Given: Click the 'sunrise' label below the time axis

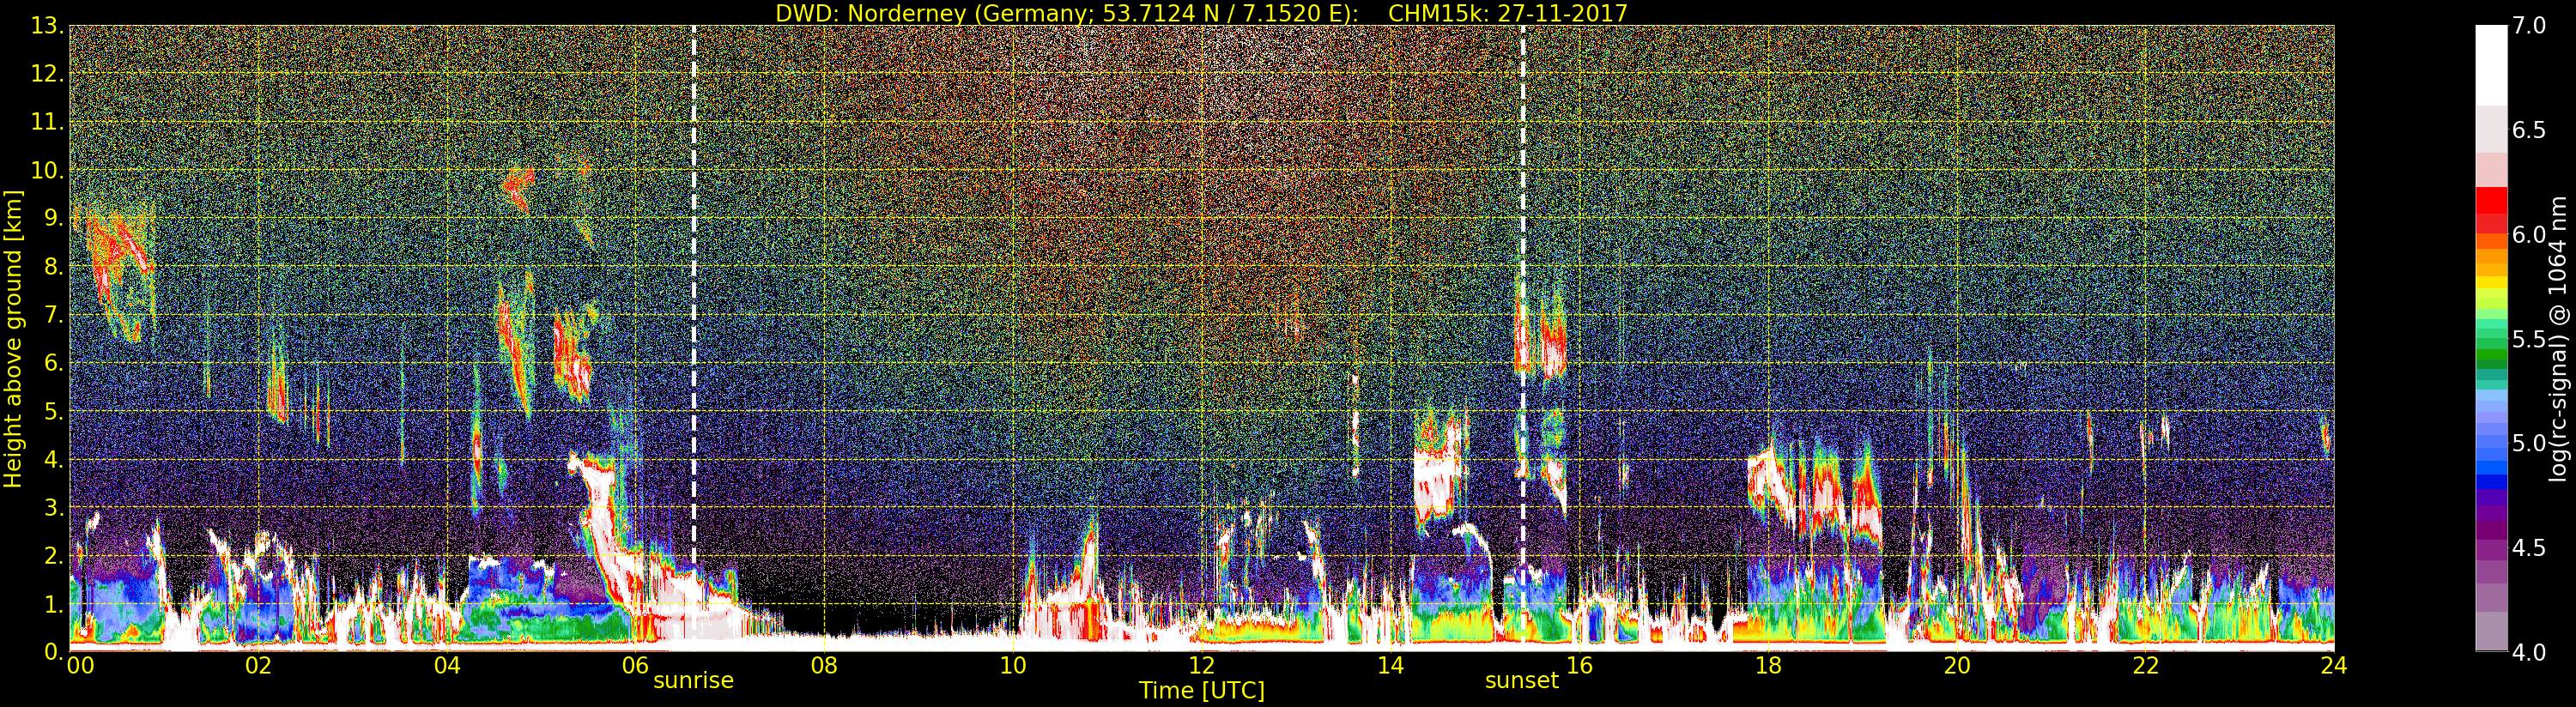Looking at the screenshot, I should (x=693, y=680).
